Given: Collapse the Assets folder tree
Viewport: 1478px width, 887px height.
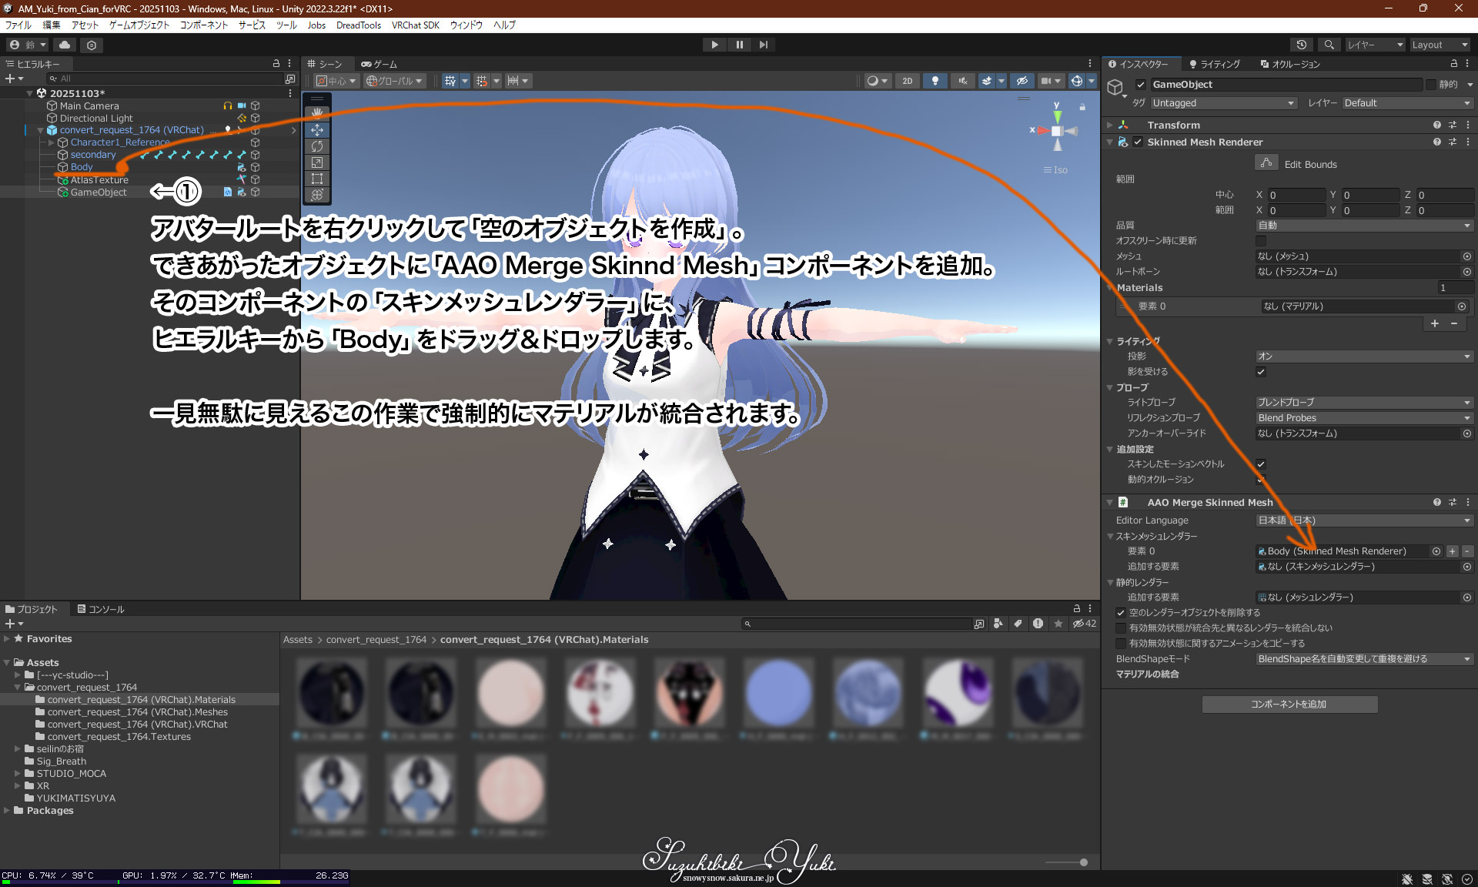Looking at the screenshot, I should point(7,663).
